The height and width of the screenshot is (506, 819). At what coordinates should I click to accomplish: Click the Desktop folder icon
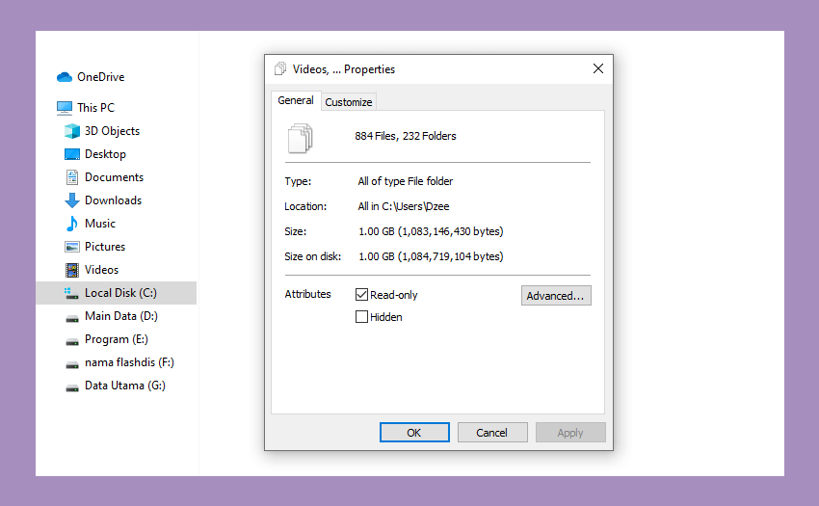tap(72, 154)
